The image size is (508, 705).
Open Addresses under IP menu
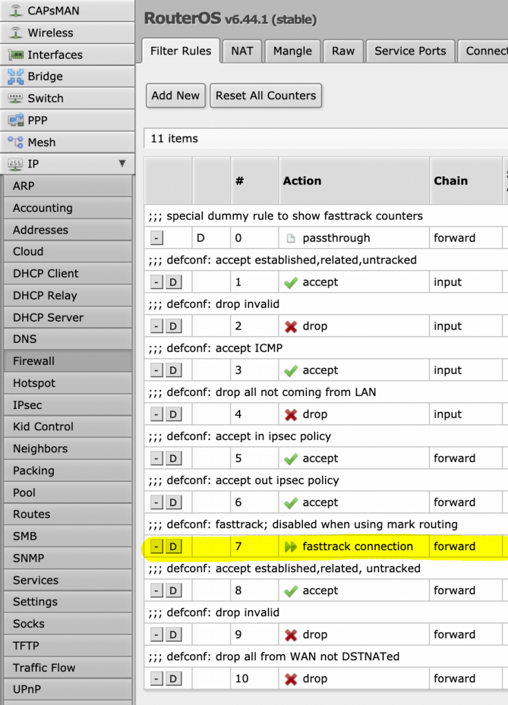68,230
